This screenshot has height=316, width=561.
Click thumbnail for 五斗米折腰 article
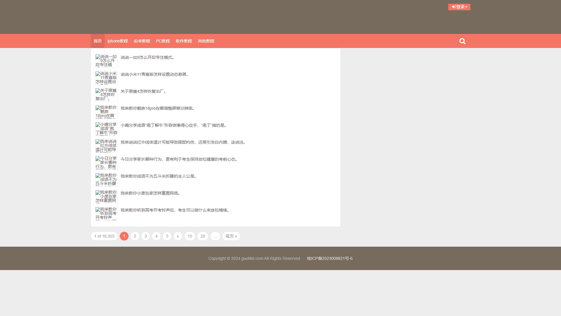(x=106, y=179)
